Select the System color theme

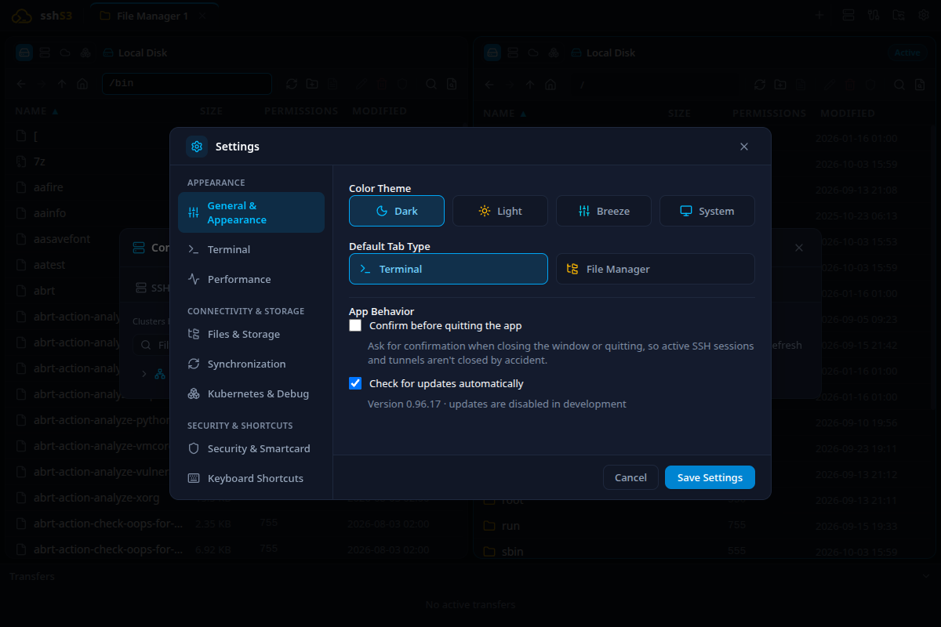(707, 211)
